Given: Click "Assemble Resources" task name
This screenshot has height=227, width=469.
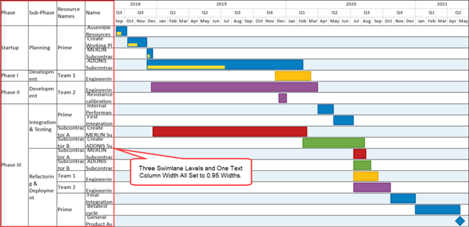Looking at the screenshot, I should (x=99, y=31).
